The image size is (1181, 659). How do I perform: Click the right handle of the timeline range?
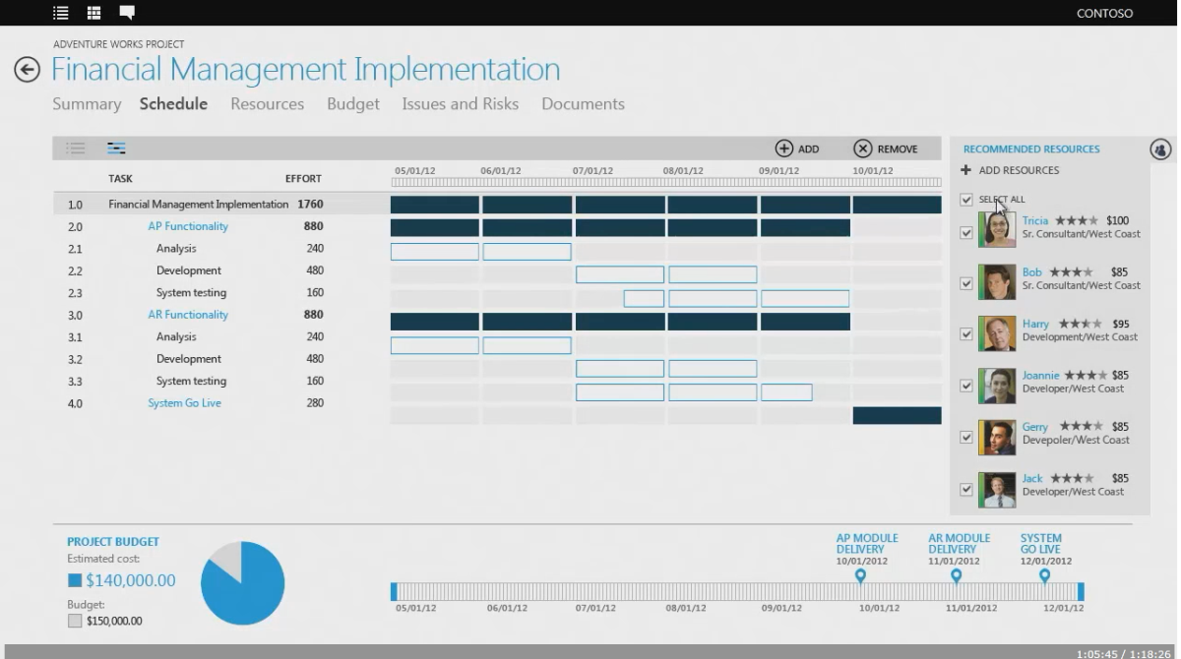[1081, 591]
